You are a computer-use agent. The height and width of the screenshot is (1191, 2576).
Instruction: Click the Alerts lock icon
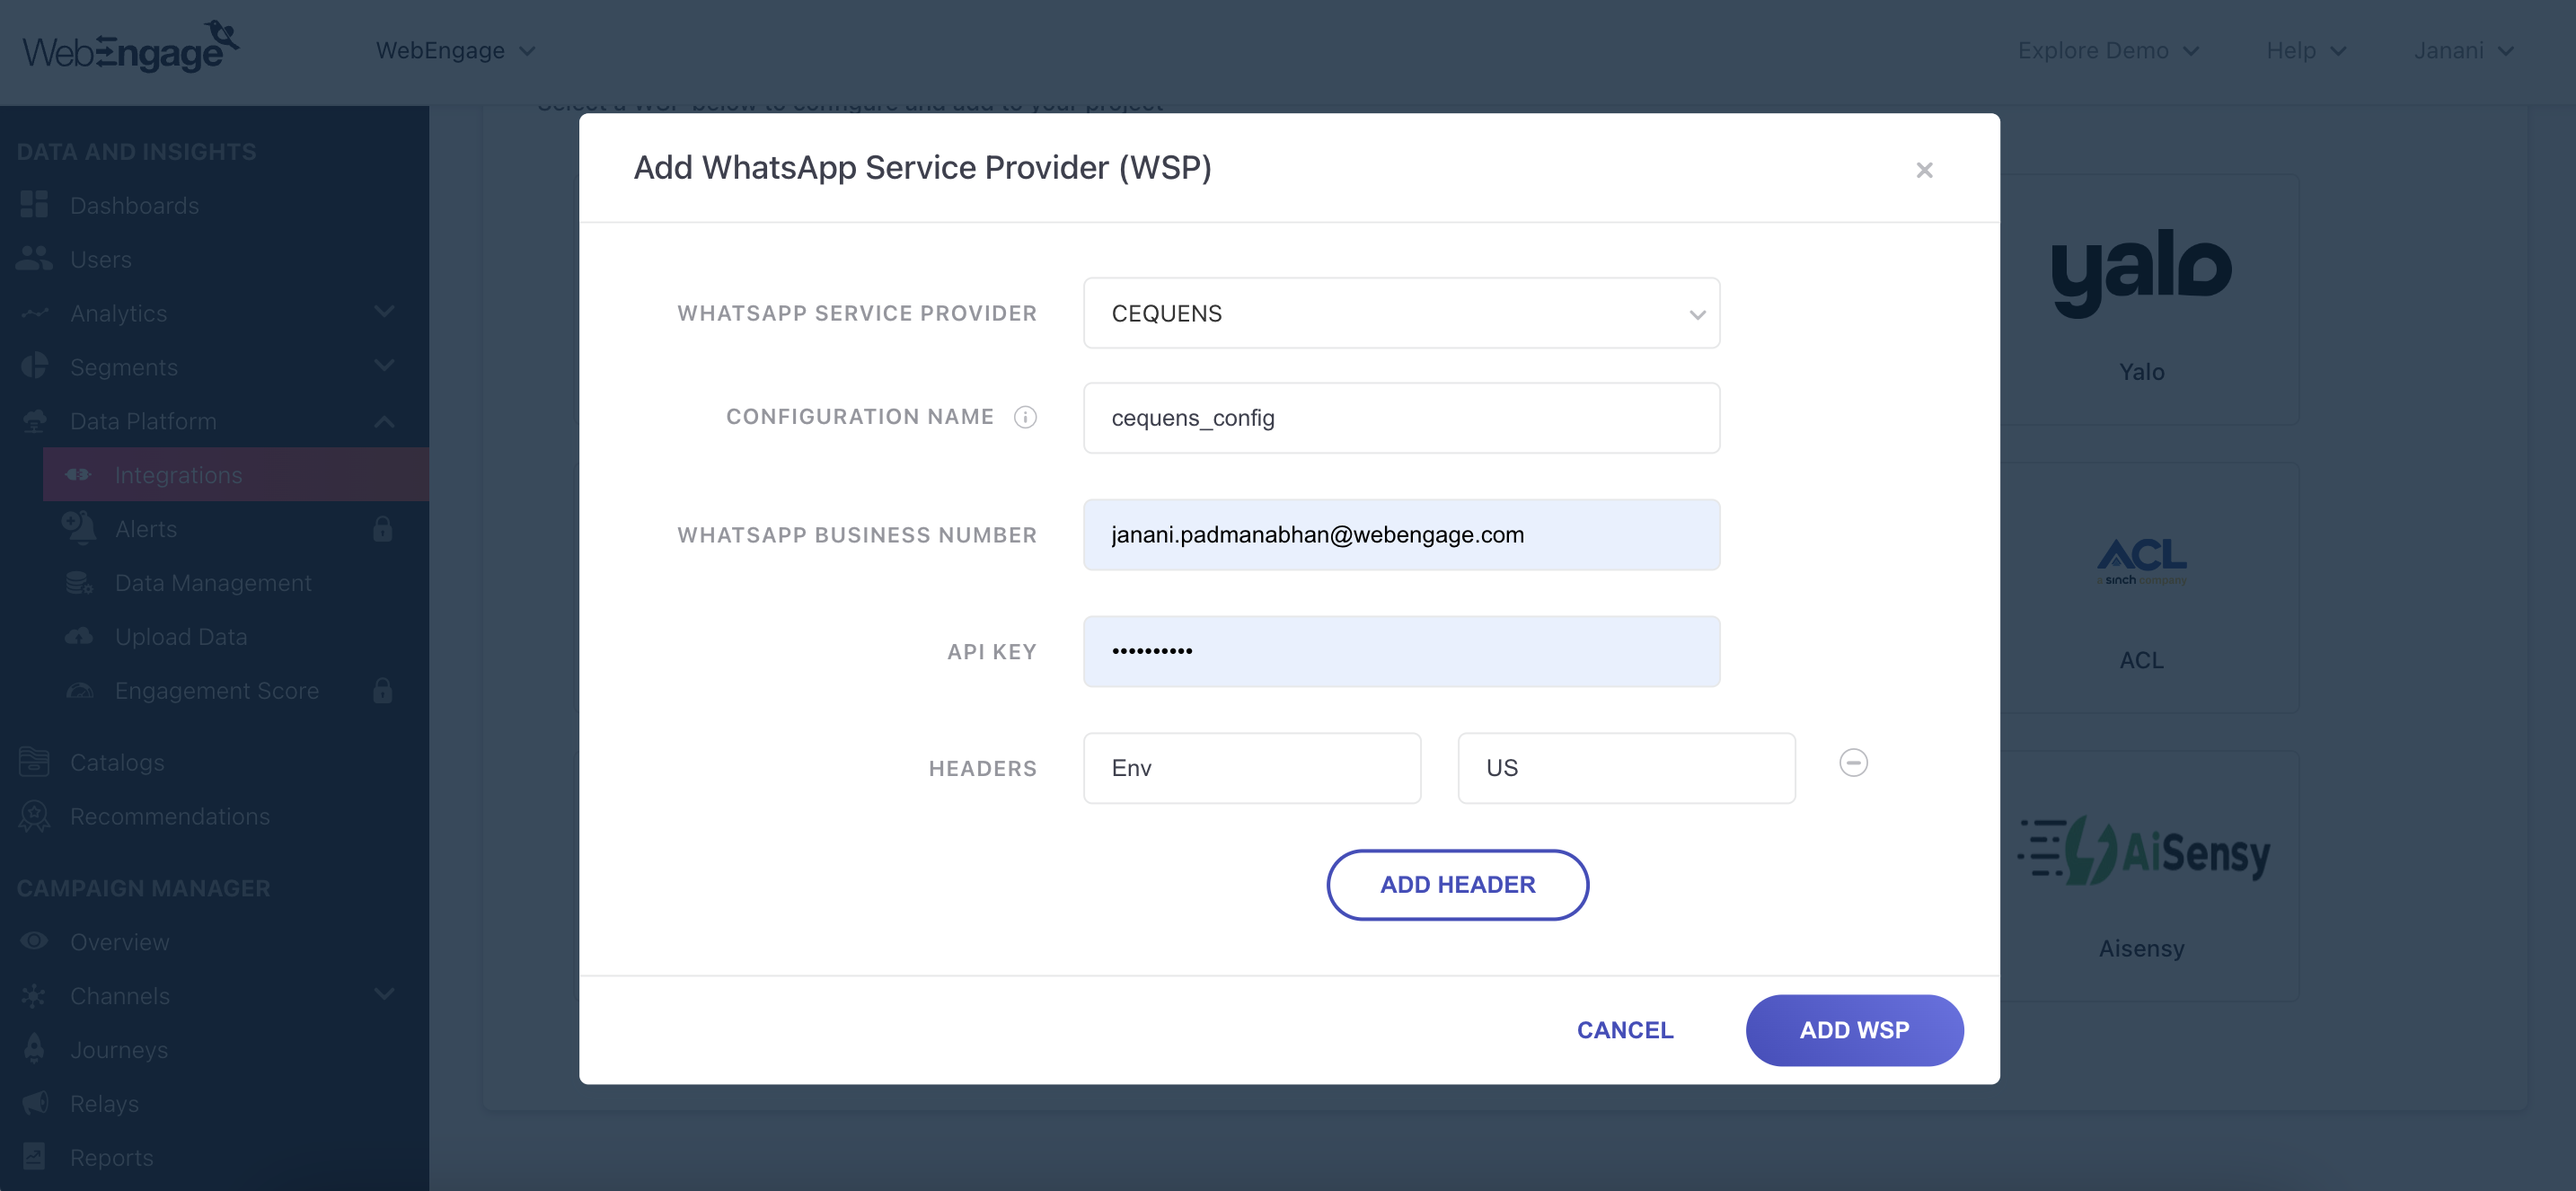click(382, 528)
